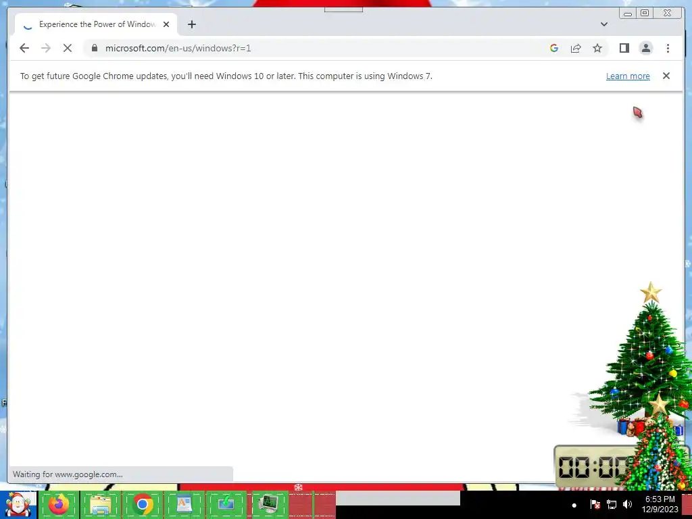692x519 pixels.
Task: Open a new tab
Action: pyautogui.click(x=191, y=24)
